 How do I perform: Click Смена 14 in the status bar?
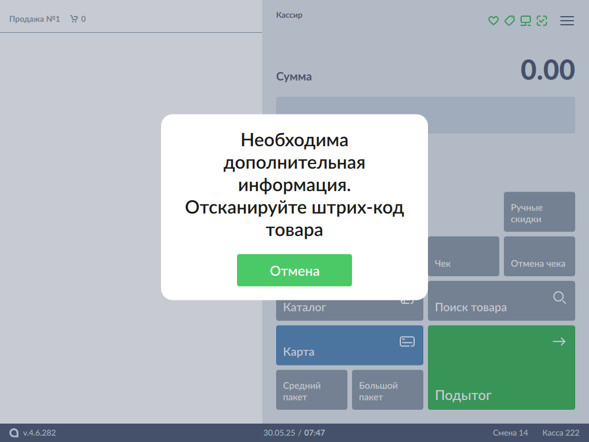pyautogui.click(x=510, y=433)
